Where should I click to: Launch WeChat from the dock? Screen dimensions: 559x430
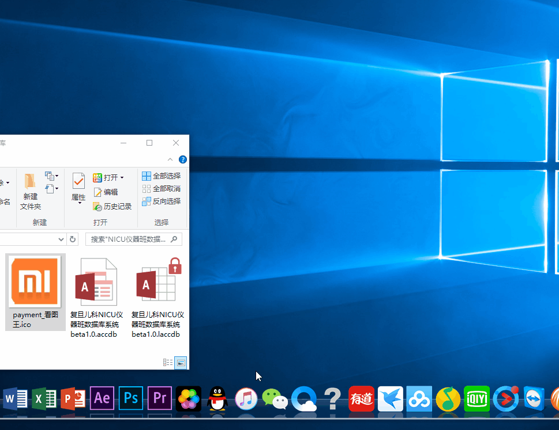click(275, 398)
